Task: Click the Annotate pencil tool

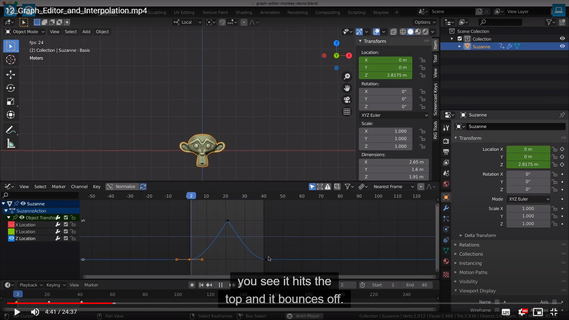Action: pyautogui.click(x=10, y=130)
